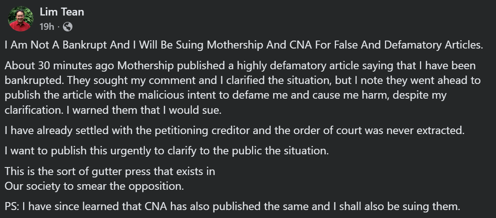Click the 19h post timestamp

click(47, 27)
